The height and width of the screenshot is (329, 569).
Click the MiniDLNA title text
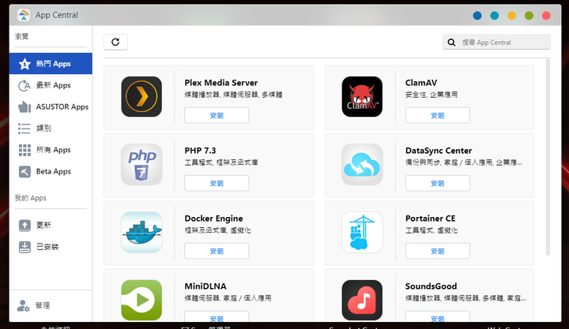[205, 286]
